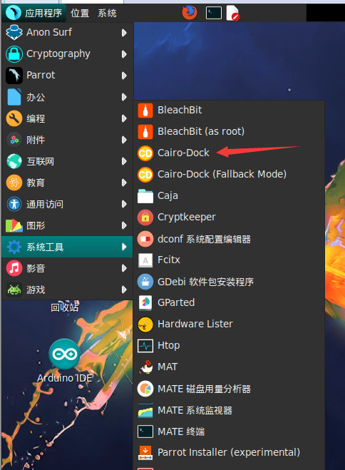This screenshot has height=470, width=345.
Task: Expand the 互联网 submenu arrow
Action: tap(124, 161)
